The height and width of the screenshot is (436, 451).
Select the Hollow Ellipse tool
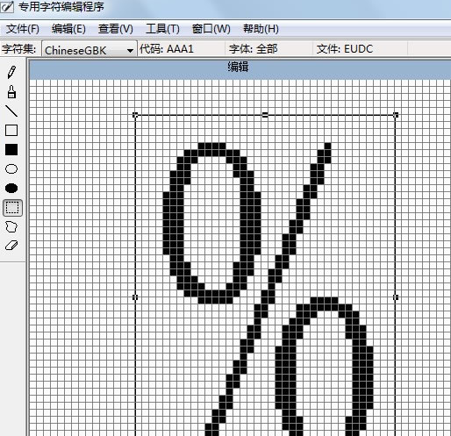pyautogui.click(x=11, y=168)
